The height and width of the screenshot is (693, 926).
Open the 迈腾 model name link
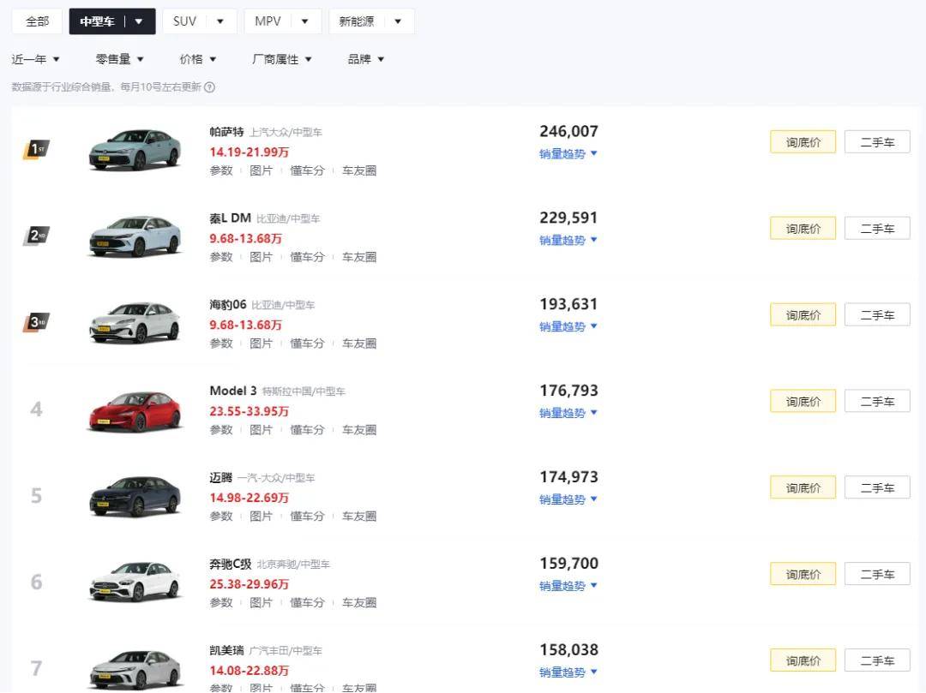pyautogui.click(x=221, y=477)
